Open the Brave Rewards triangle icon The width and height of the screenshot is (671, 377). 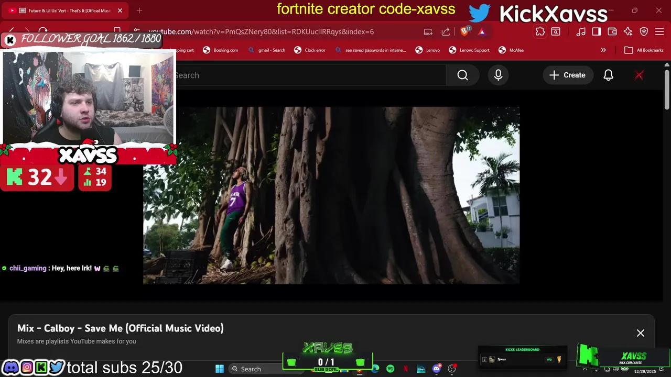[482, 31]
